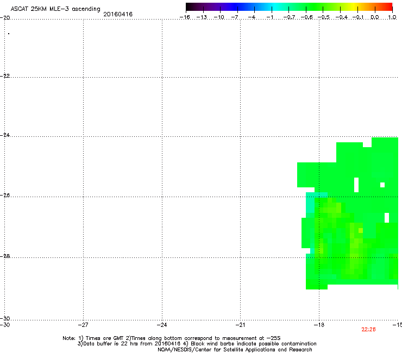Click the color bar label -0.1
The height and width of the screenshot is (353, 402).
tap(358, 17)
